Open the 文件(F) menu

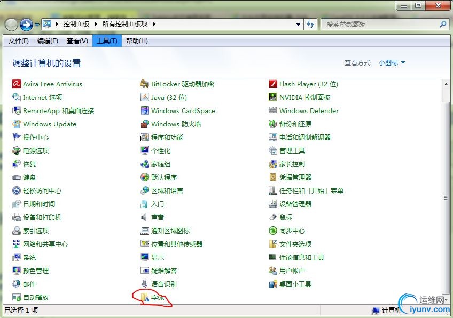pos(19,41)
